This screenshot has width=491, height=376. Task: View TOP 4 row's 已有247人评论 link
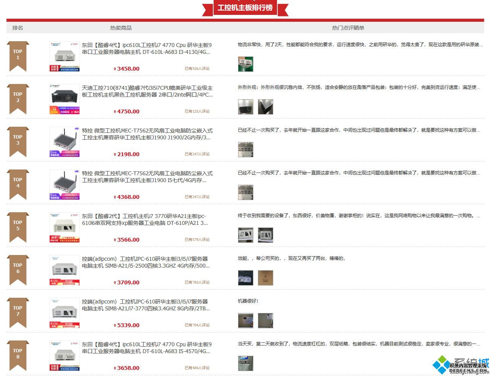197,197
